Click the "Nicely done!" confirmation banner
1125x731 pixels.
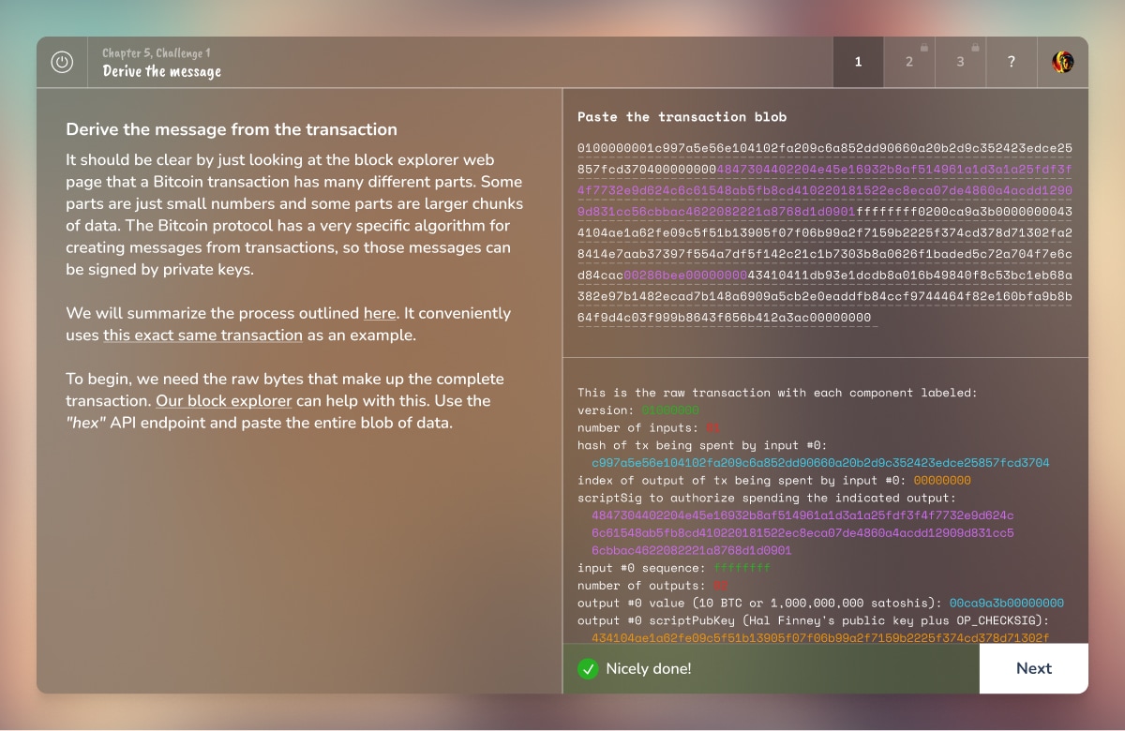[x=647, y=668]
